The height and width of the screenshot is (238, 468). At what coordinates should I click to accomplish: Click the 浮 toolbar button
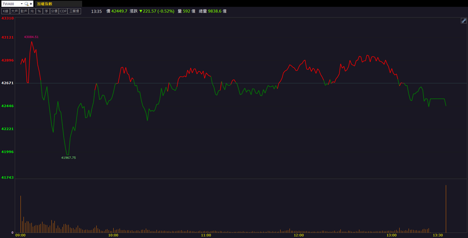(x=46, y=11)
